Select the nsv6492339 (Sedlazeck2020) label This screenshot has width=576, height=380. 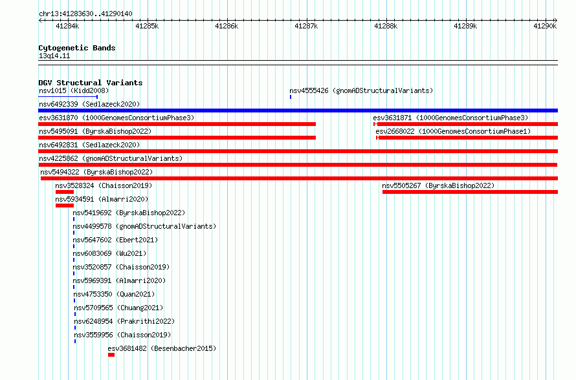click(x=89, y=104)
